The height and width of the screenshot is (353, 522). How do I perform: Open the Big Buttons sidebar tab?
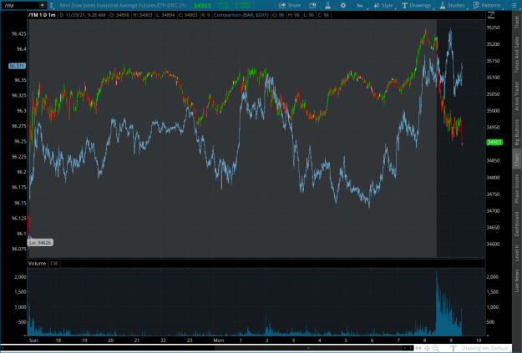tap(517, 132)
